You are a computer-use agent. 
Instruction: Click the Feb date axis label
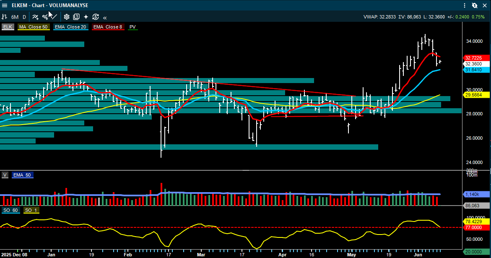pyautogui.click(x=128, y=255)
